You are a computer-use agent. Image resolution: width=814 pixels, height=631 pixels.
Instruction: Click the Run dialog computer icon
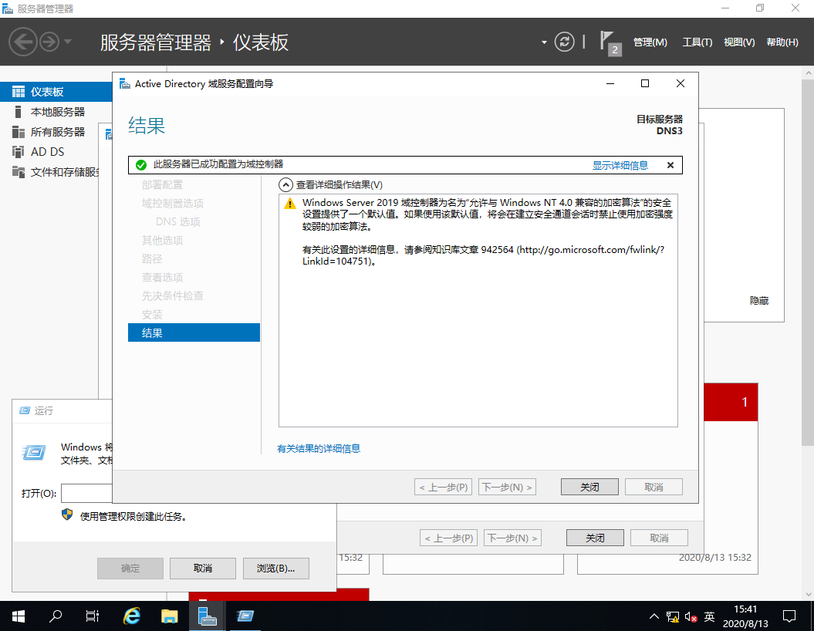click(x=34, y=453)
